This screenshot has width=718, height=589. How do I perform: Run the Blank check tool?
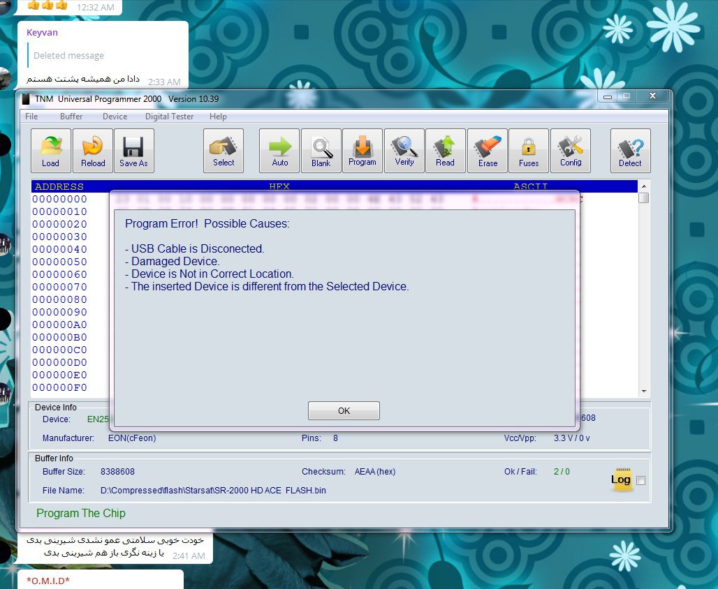(x=321, y=151)
